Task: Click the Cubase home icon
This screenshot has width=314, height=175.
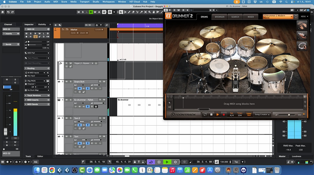Action: click(x=3, y=12)
